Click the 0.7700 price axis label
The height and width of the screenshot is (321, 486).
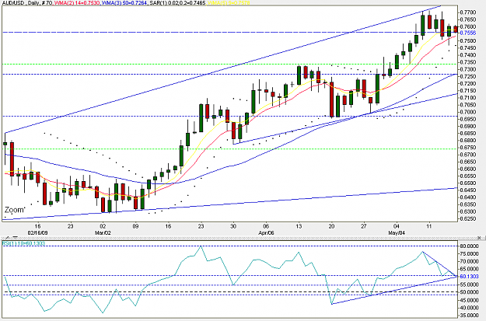pyautogui.click(x=468, y=12)
